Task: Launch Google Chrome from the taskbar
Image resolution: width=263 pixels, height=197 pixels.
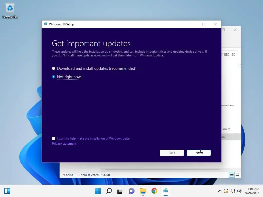Action: pyautogui.click(x=154, y=191)
